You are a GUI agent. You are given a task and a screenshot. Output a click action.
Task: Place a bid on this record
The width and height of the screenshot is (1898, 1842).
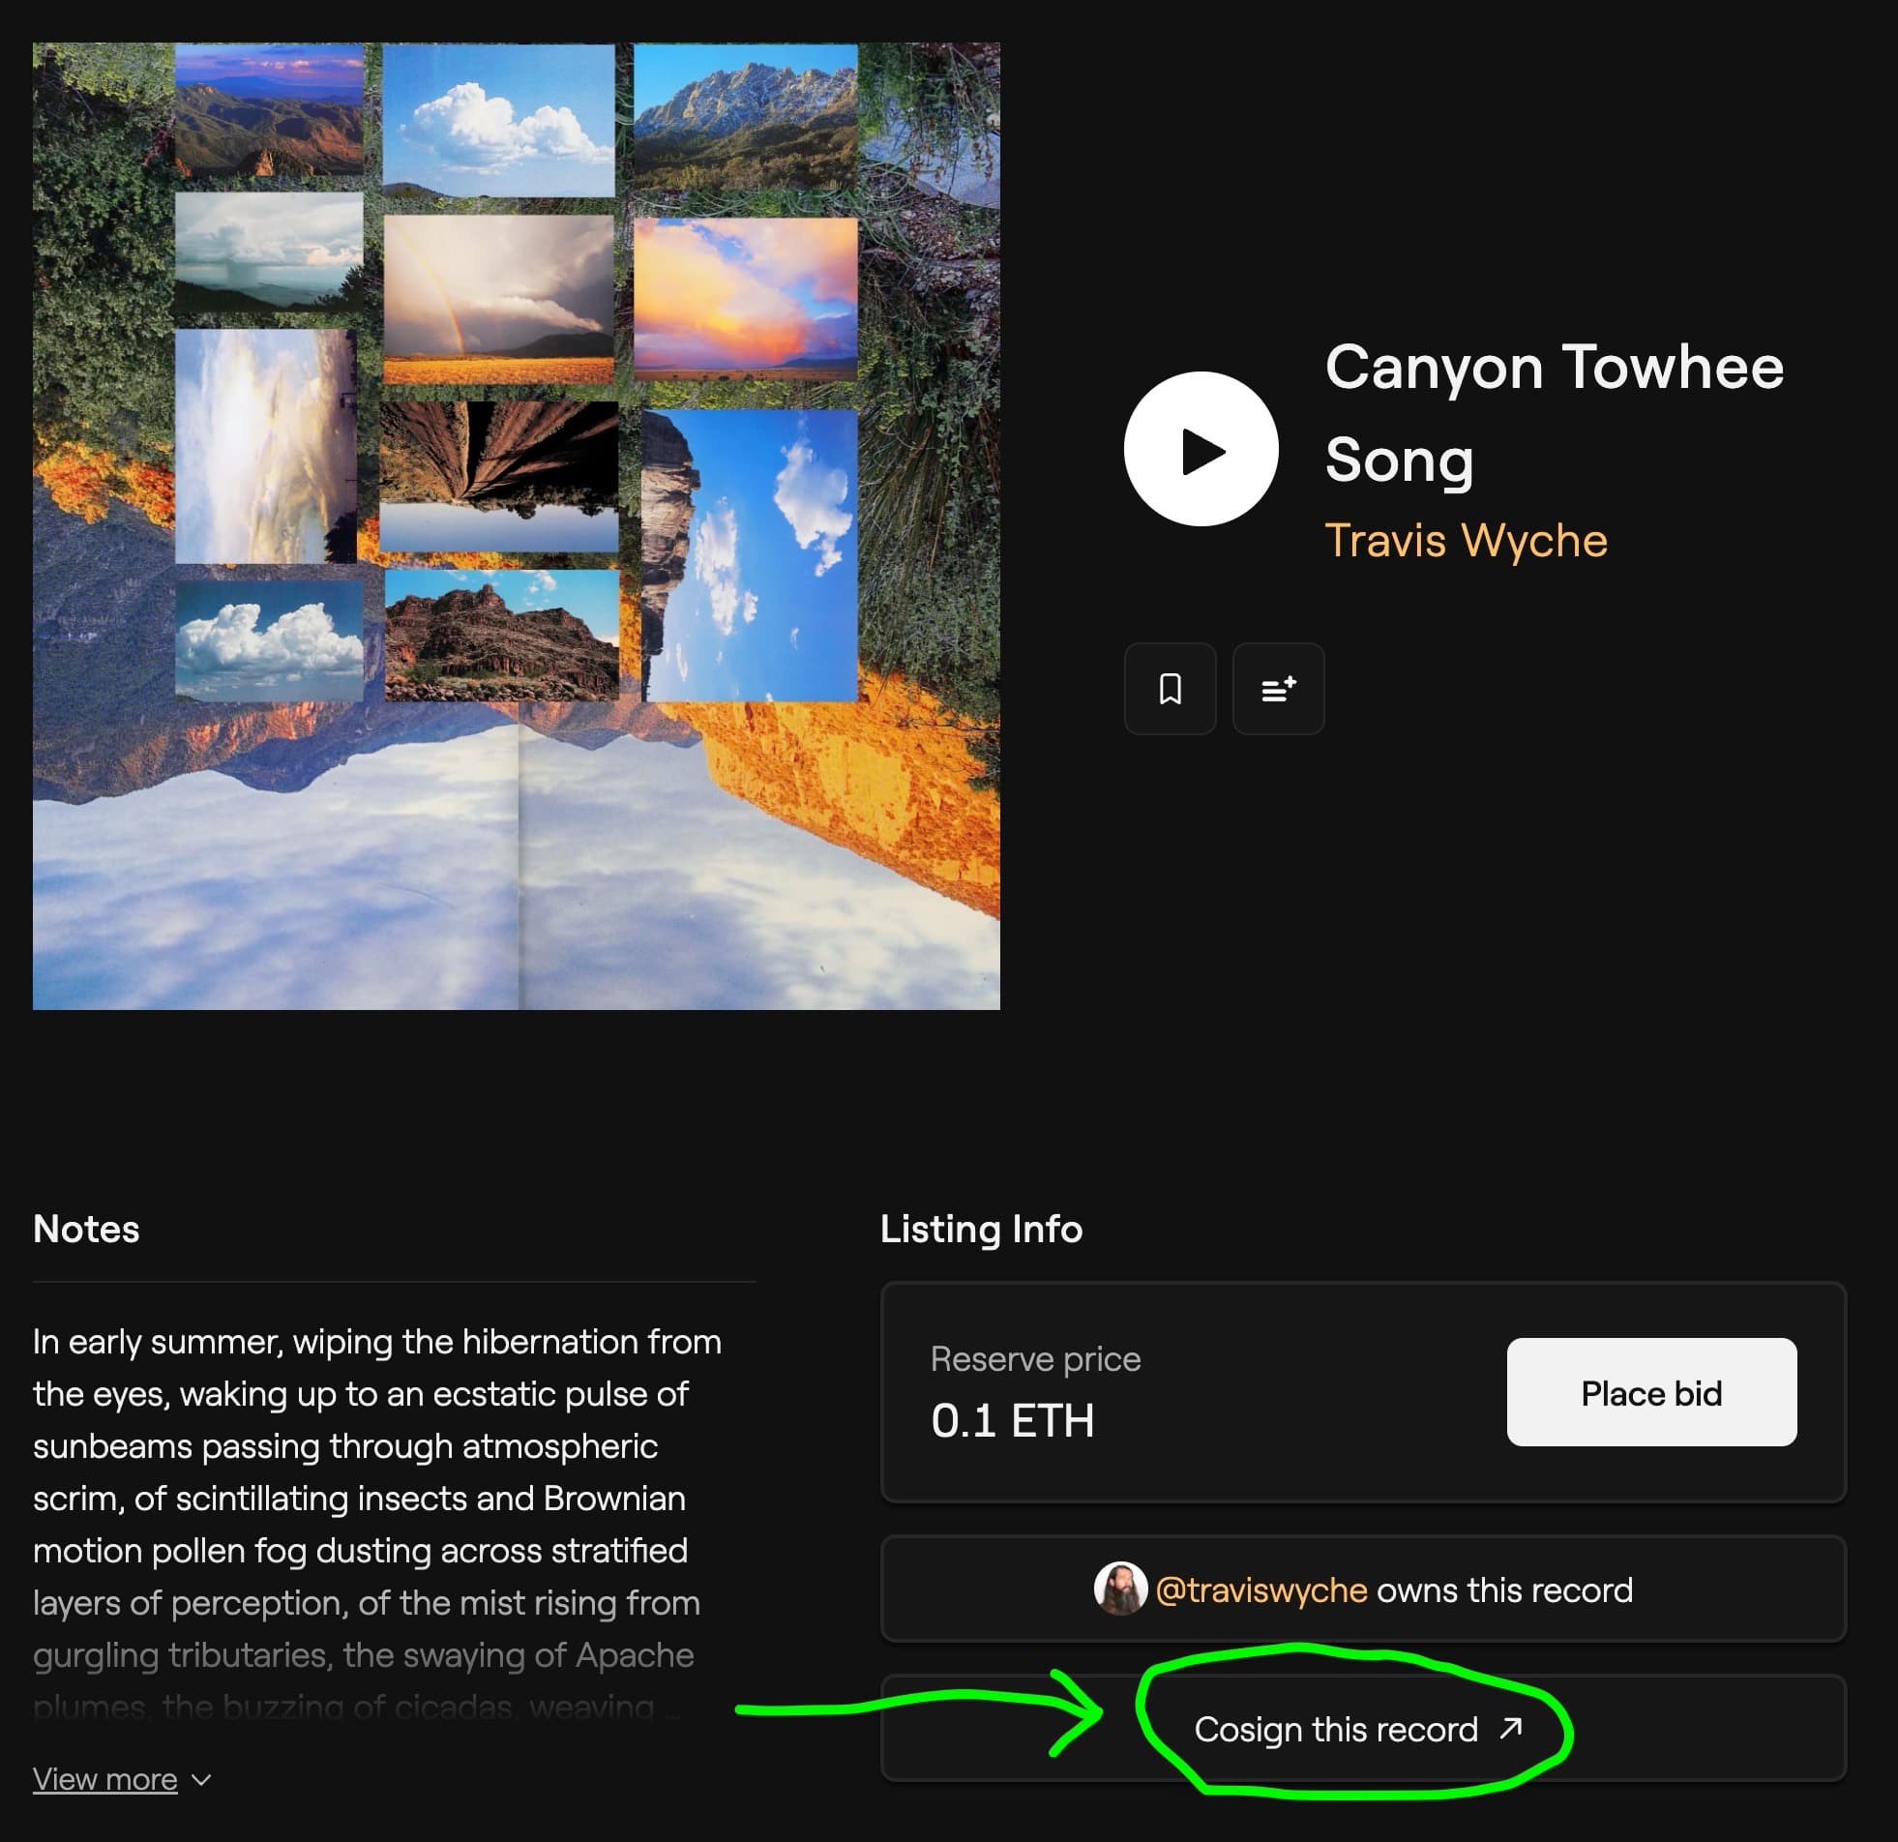[1651, 1393]
